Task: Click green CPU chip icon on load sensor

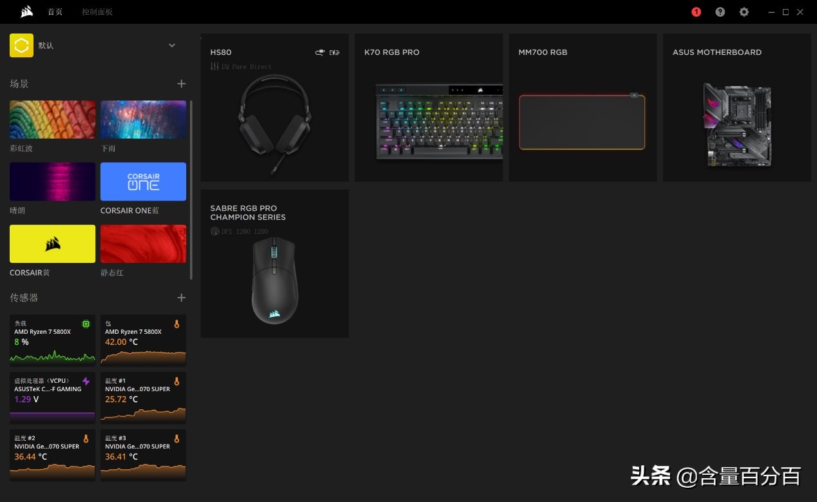Action: (x=86, y=323)
